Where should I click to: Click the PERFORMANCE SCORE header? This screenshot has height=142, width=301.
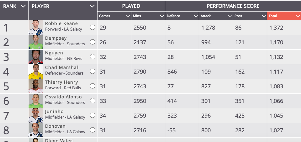(233, 6)
